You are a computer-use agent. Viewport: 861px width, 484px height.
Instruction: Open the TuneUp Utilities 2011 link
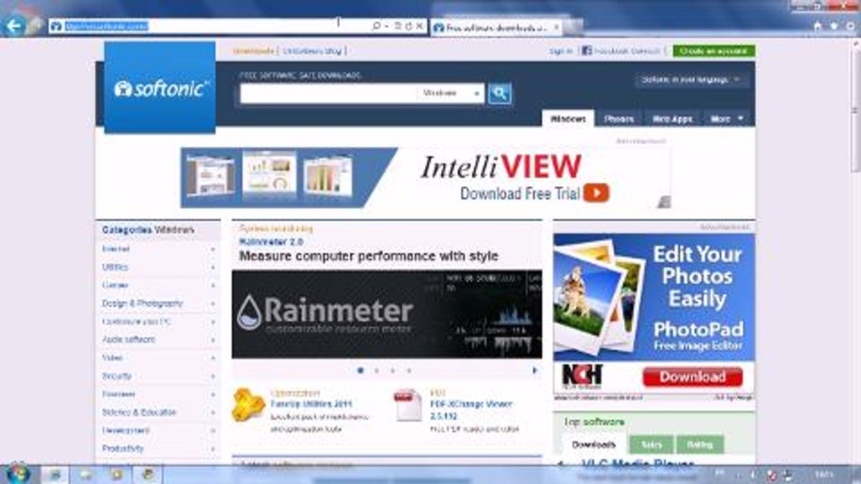(311, 405)
